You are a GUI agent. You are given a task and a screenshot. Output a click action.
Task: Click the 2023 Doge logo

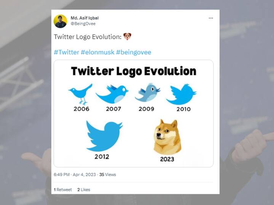coord(167,137)
